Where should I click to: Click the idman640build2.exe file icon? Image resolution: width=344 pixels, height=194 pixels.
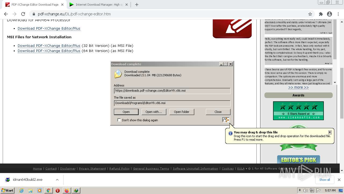coord(8,180)
